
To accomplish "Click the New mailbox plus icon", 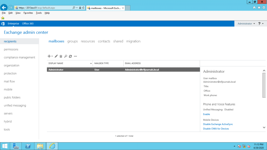I will (x=49, y=56).
